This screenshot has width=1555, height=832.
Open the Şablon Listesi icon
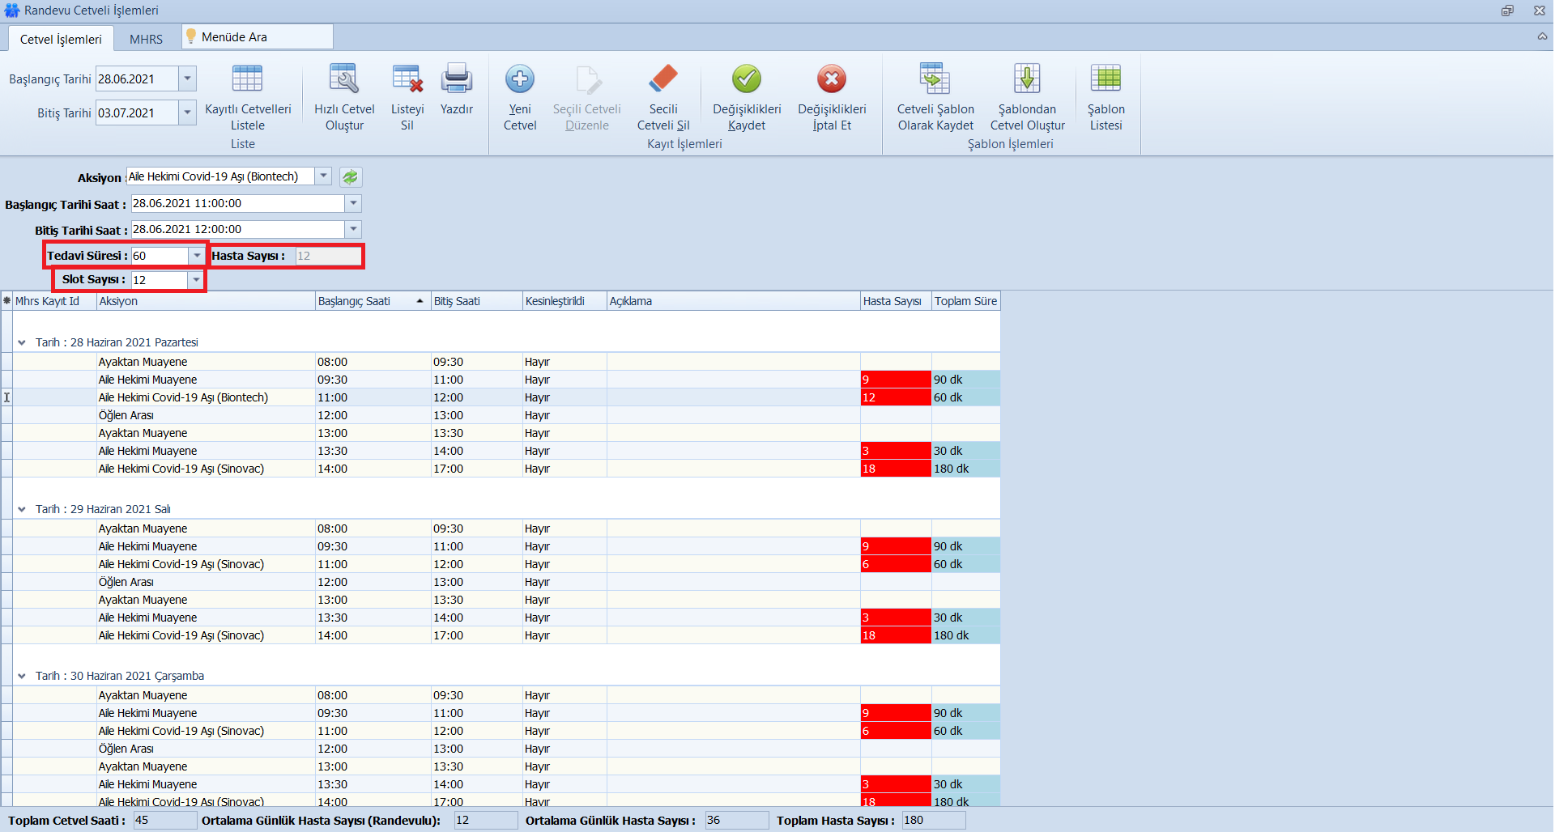[1106, 79]
